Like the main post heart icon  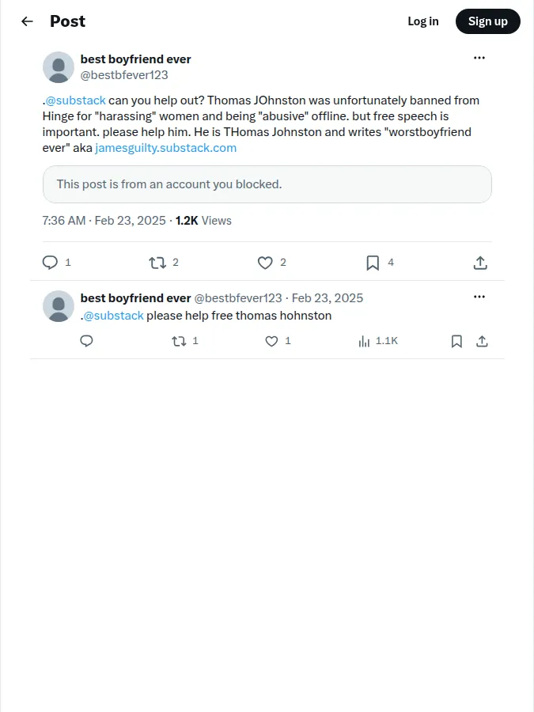coord(265,263)
